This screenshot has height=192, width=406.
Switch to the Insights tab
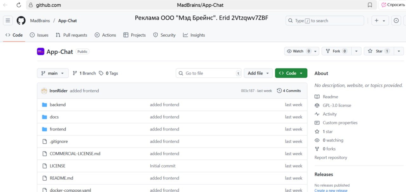pos(194,35)
